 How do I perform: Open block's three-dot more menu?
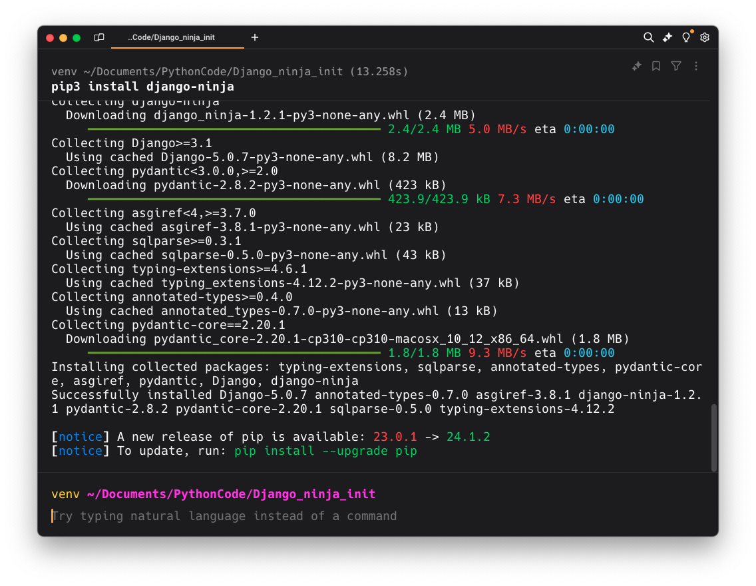tap(696, 66)
